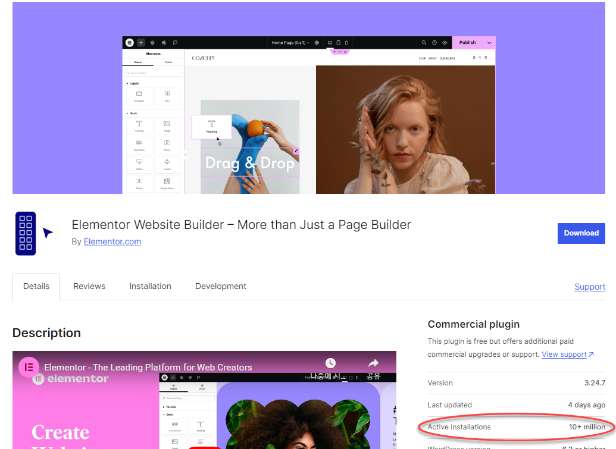Follow the Support link
The image size is (616, 449).
click(590, 287)
